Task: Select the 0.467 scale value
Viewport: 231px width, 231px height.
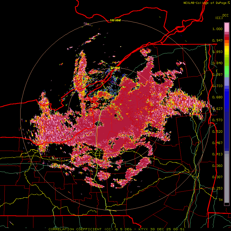Action: point(217,143)
